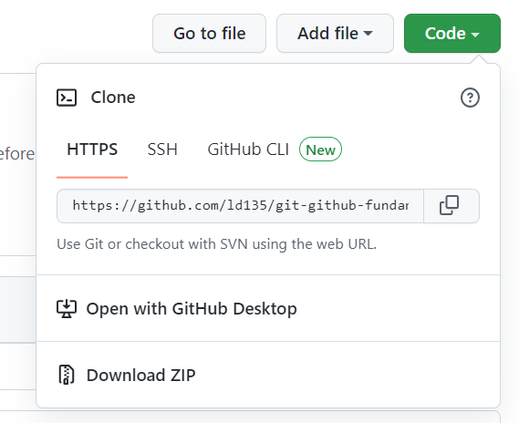Click the Add file button label

pos(327,33)
